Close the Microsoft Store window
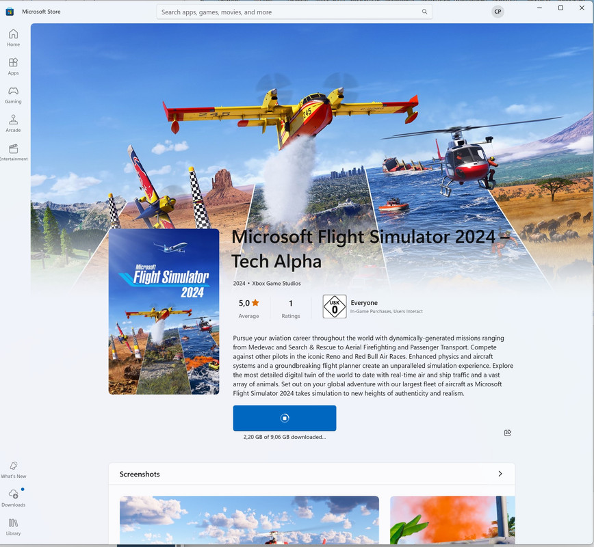This screenshot has height=547, width=594. tap(582, 8)
